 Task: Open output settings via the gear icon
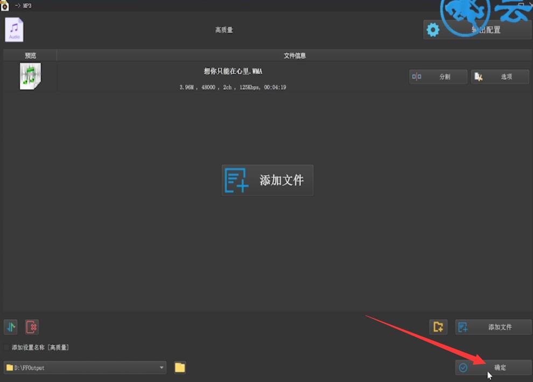click(x=432, y=30)
